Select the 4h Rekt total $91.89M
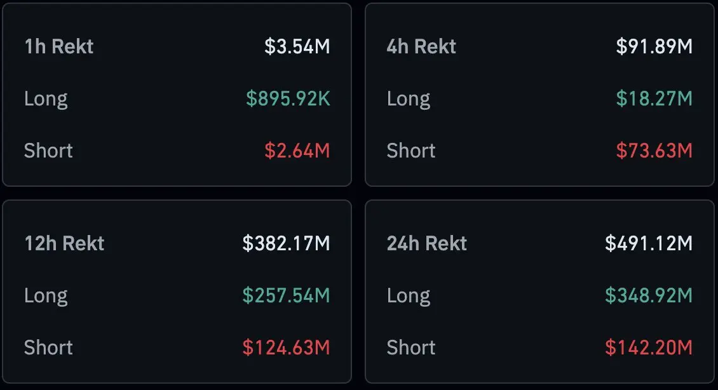Image resolution: width=718 pixels, height=390 pixels. point(654,47)
